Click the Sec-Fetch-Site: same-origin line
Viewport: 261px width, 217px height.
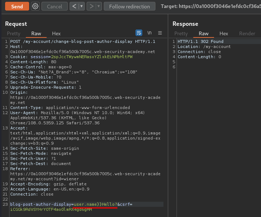[x=45, y=148]
